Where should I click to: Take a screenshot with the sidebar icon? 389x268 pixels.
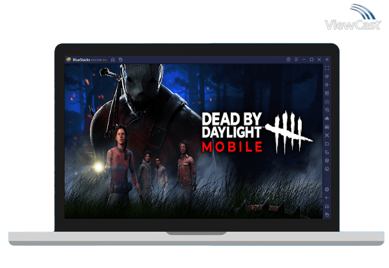pyautogui.click(x=327, y=135)
